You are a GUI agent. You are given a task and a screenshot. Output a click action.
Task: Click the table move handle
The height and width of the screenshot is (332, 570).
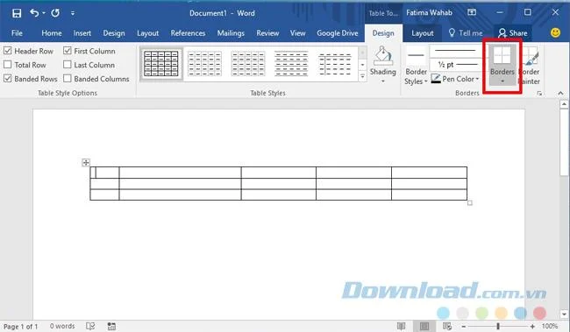pos(86,162)
